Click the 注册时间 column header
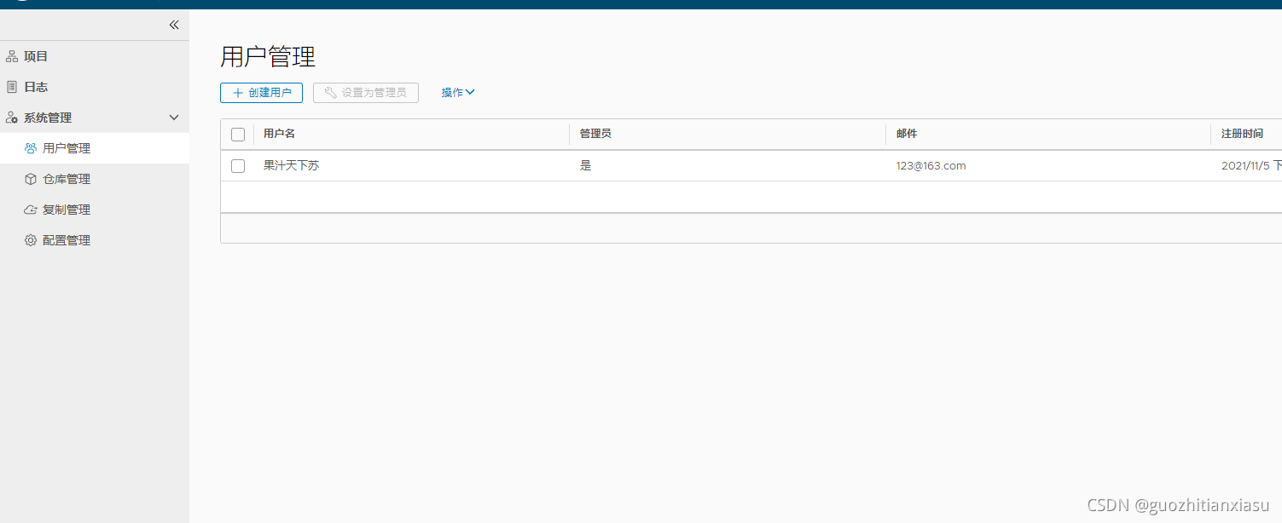 click(1242, 134)
